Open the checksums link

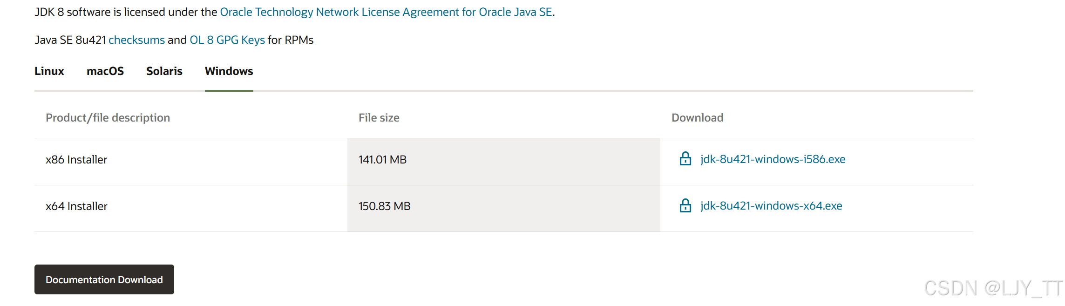pyautogui.click(x=136, y=40)
